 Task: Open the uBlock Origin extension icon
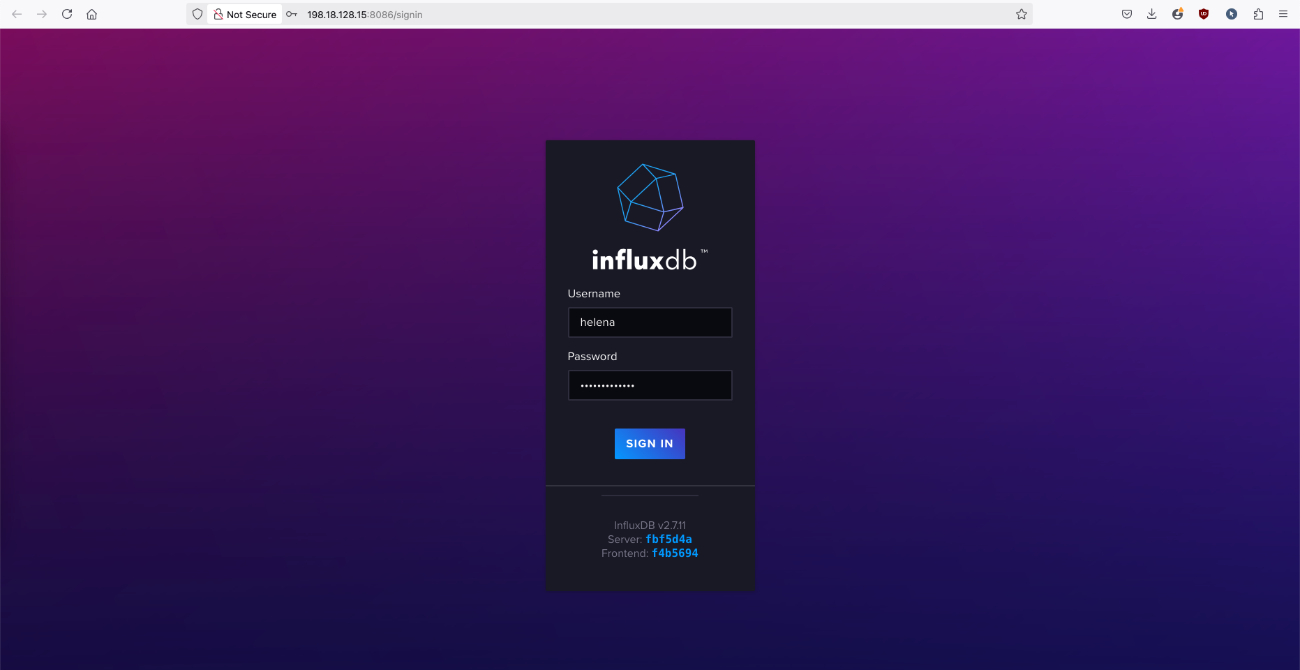1203,14
